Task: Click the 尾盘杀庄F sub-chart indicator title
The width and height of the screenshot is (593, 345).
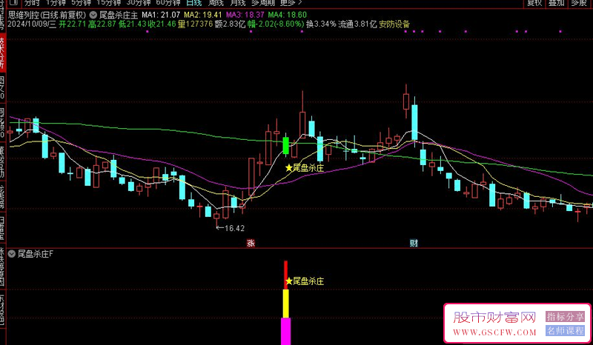Action: tap(35, 254)
